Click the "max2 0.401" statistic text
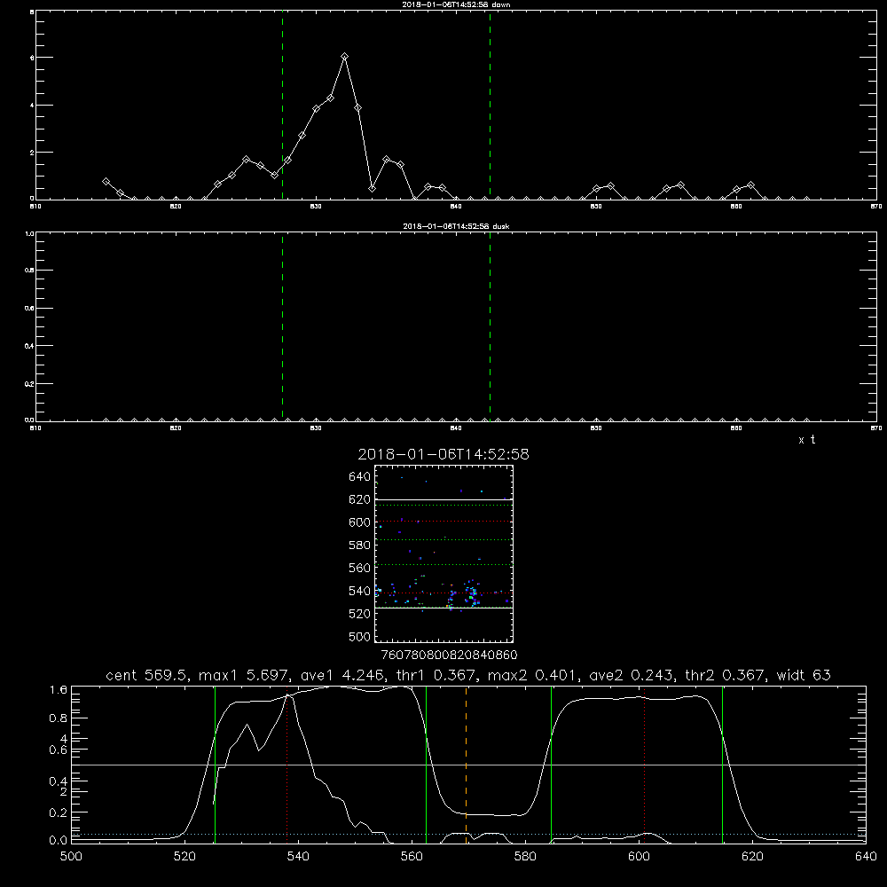The width and height of the screenshot is (887, 887). [534, 675]
